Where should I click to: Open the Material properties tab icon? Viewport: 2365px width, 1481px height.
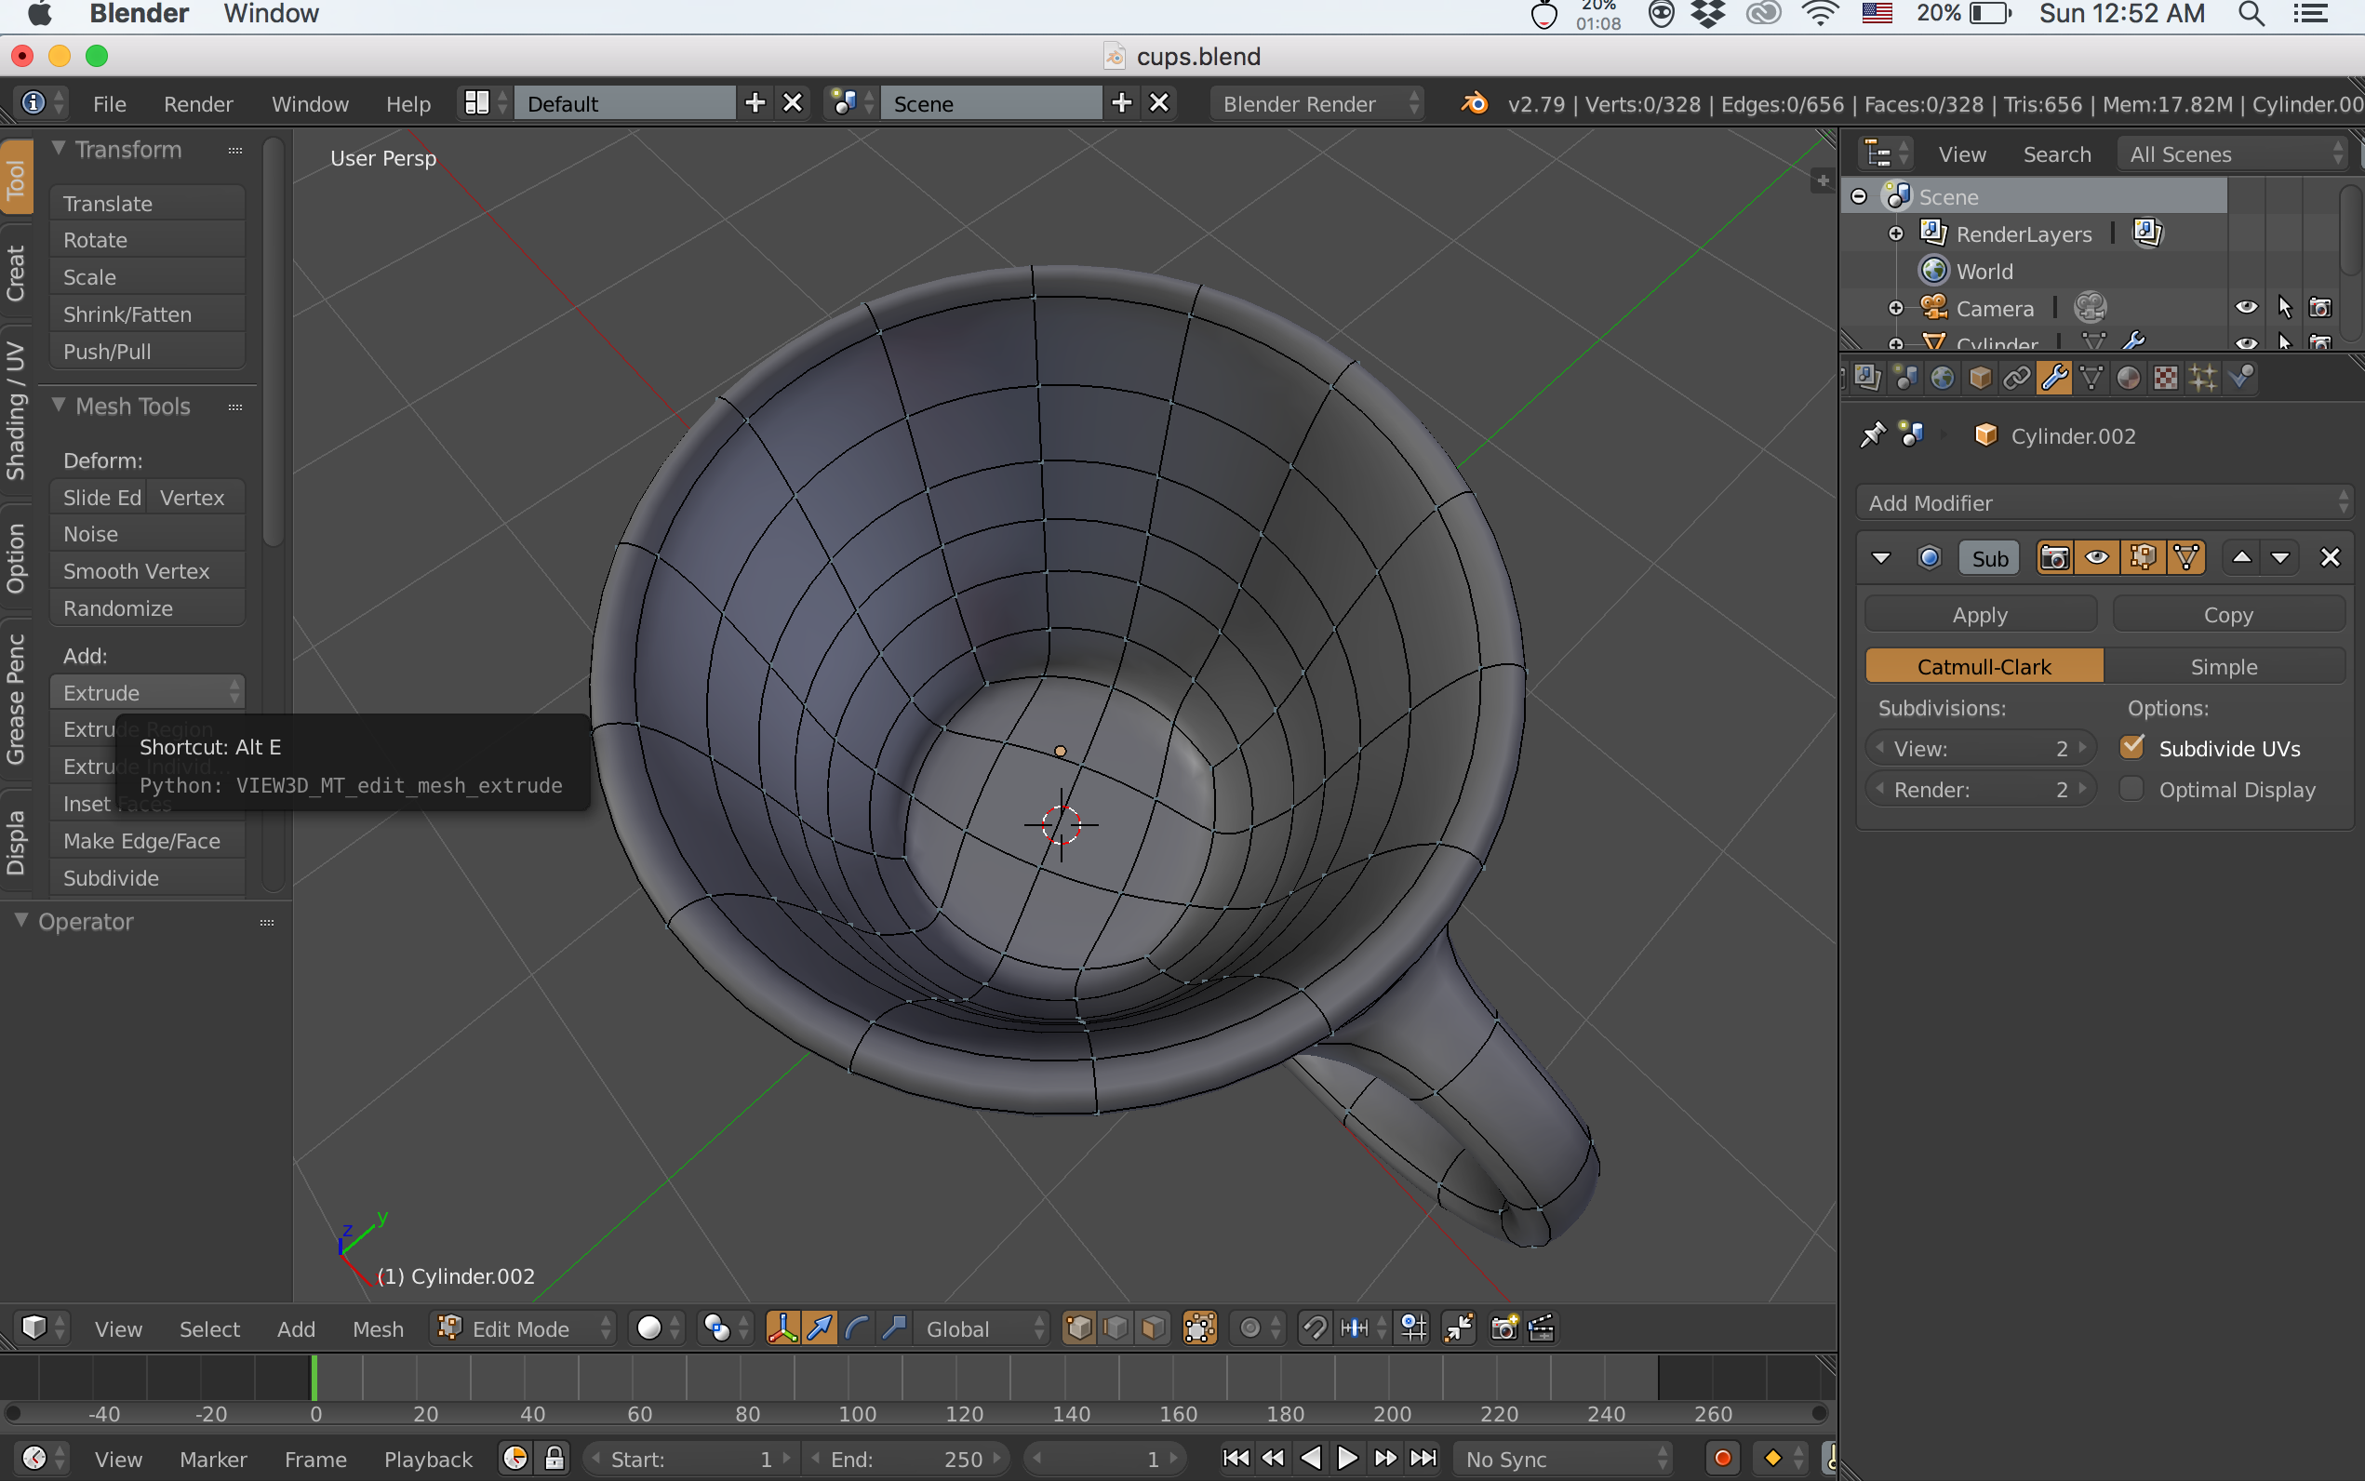pyautogui.click(x=2127, y=378)
